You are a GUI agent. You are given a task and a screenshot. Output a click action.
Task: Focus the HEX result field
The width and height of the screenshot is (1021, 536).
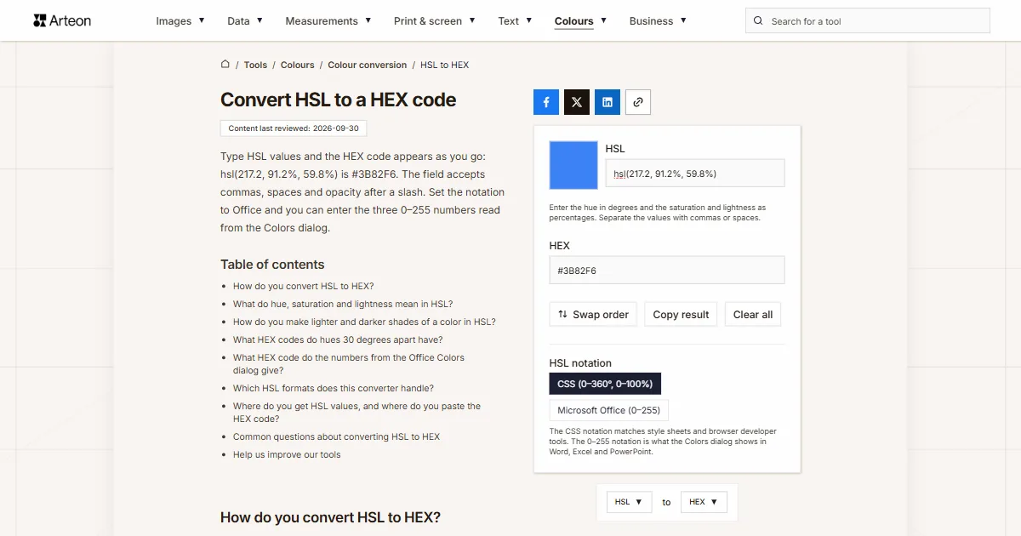pyautogui.click(x=667, y=271)
